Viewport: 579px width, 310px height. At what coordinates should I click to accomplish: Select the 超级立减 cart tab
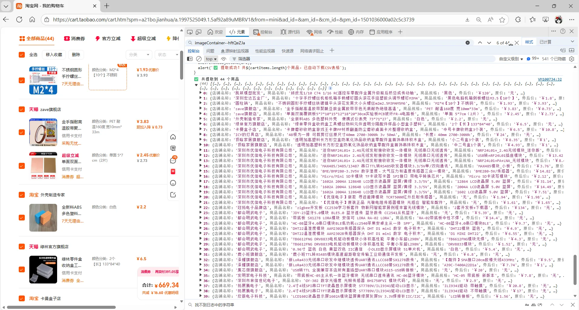(143, 39)
